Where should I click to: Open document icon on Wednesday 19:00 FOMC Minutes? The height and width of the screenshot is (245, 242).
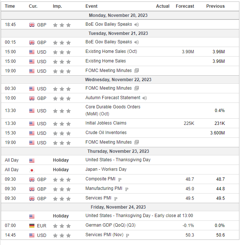tap(137, 142)
